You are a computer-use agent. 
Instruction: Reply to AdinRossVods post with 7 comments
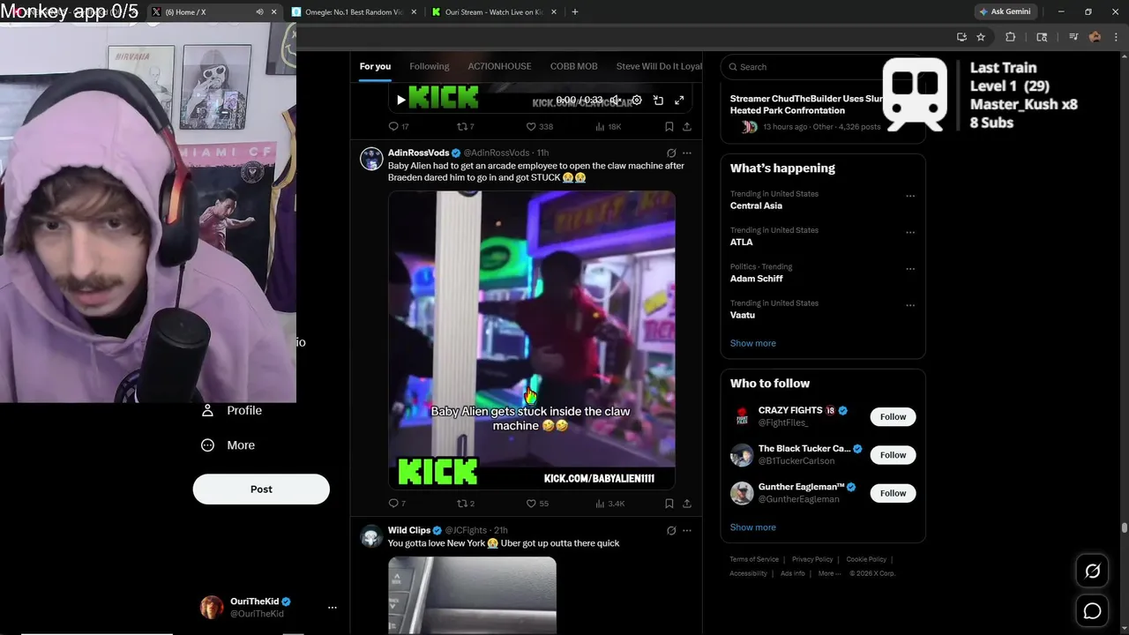click(x=397, y=504)
